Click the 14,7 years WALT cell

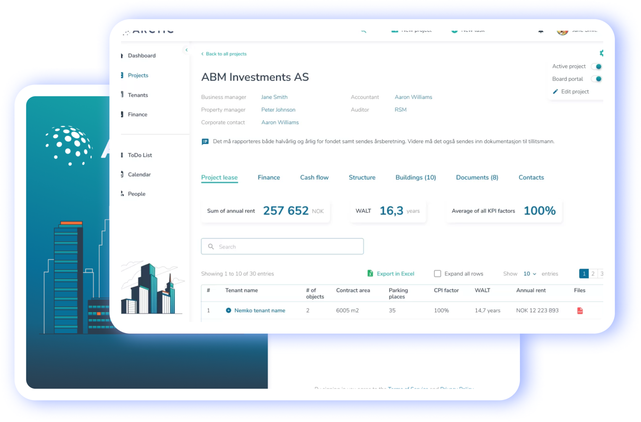click(487, 311)
